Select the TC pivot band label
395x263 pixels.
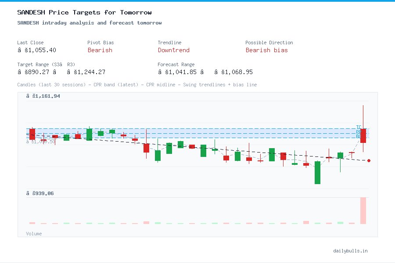359,127
